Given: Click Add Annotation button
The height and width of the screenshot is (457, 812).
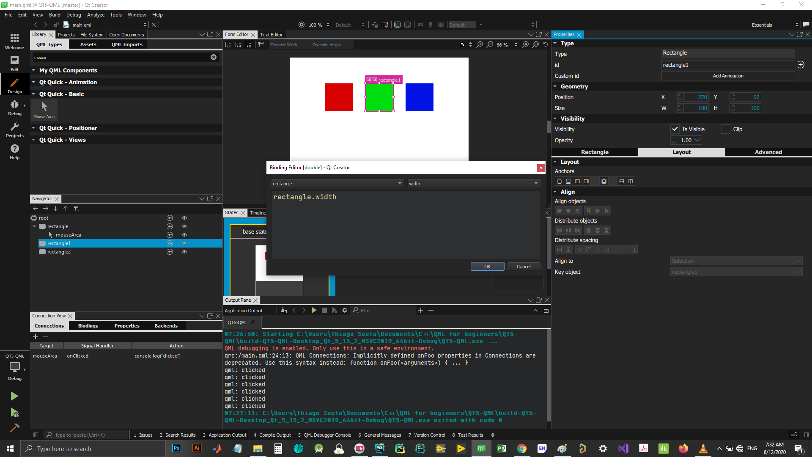Looking at the screenshot, I should pyautogui.click(x=728, y=76).
